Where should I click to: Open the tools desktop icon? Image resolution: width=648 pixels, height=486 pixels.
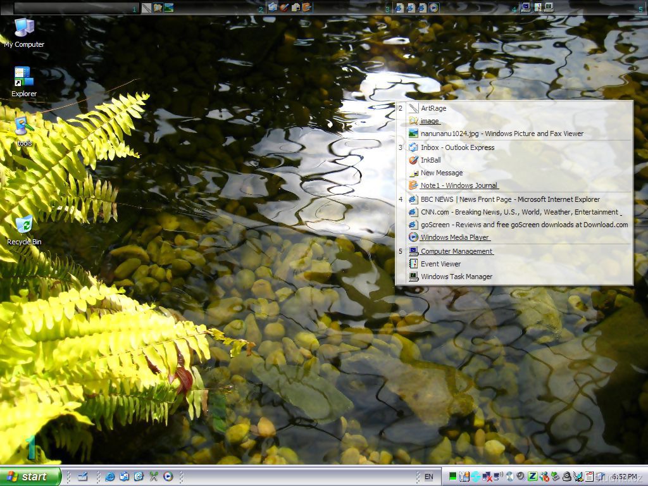24,127
